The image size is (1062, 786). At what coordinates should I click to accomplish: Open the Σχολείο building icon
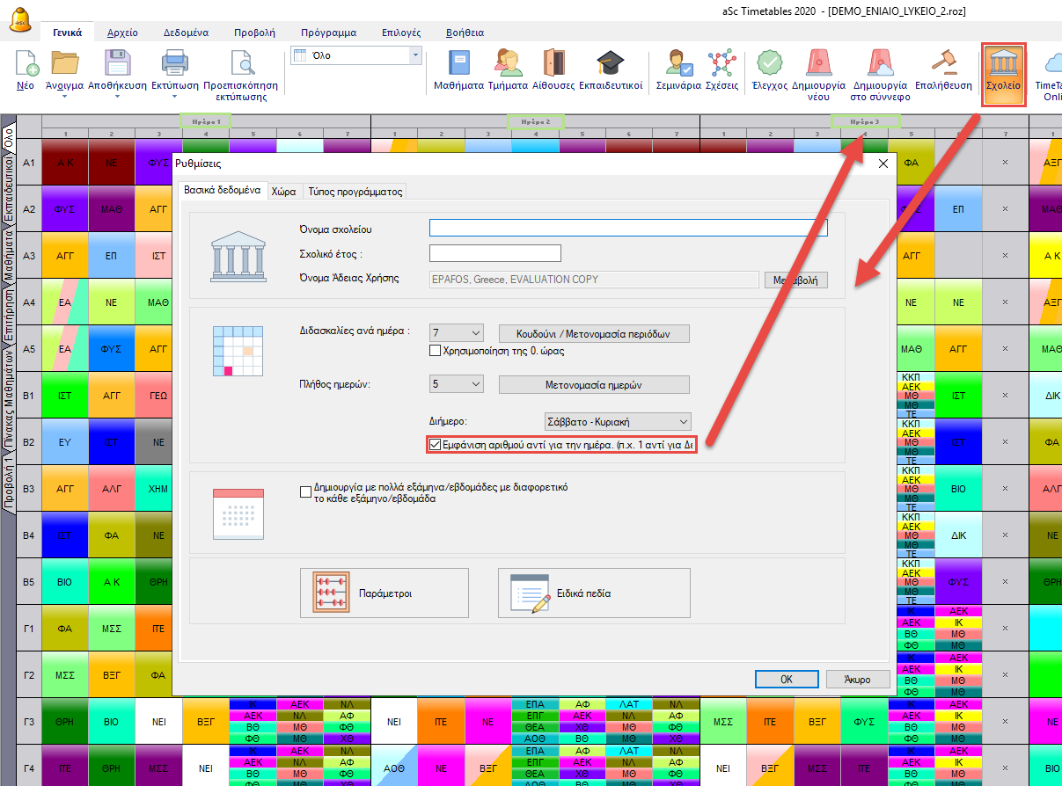click(1003, 64)
